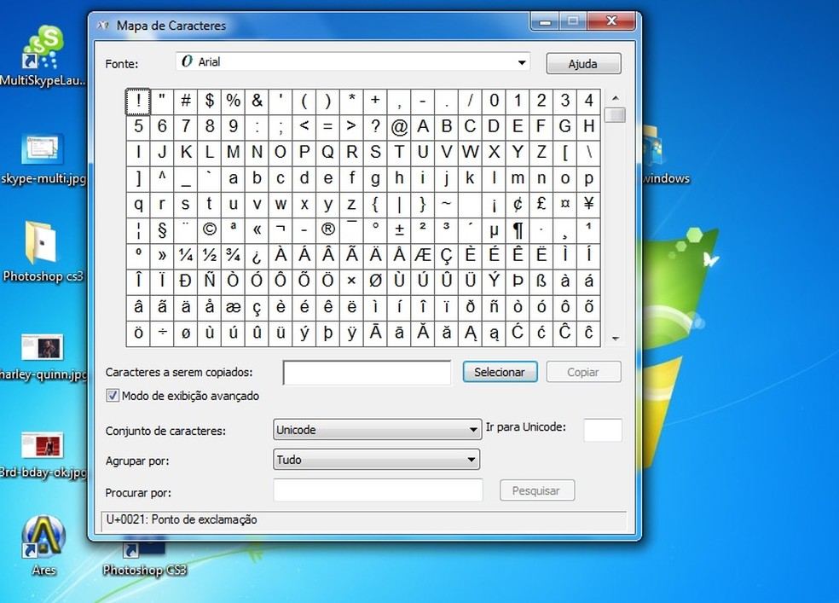Screen dimensions: 839x603
Task: Click the status text U+0021 Ponto de exclamação
Action: click(x=182, y=519)
